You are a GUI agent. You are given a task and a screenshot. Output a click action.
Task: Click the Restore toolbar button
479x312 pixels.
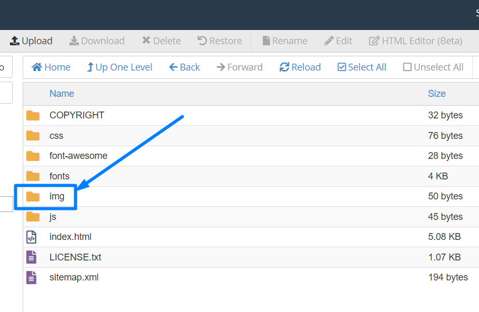click(219, 41)
